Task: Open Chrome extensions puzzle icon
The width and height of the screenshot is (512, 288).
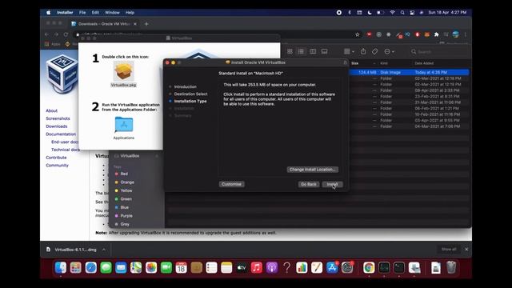Action: pyautogui.click(x=437, y=34)
